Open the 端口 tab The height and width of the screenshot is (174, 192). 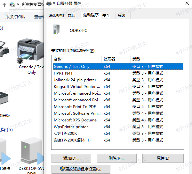72,15
